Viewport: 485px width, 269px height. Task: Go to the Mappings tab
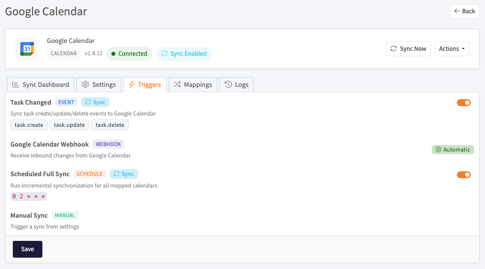pos(193,84)
